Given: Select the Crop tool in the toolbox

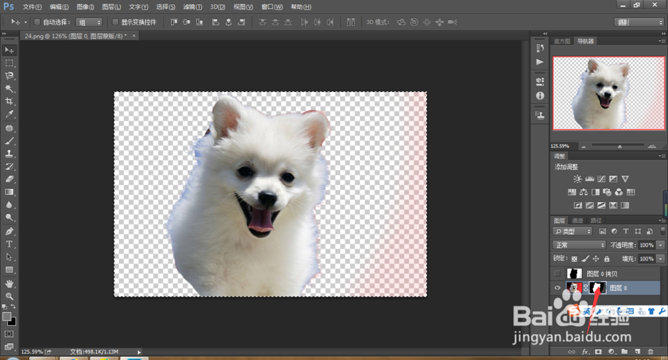Looking at the screenshot, I should click(x=9, y=101).
